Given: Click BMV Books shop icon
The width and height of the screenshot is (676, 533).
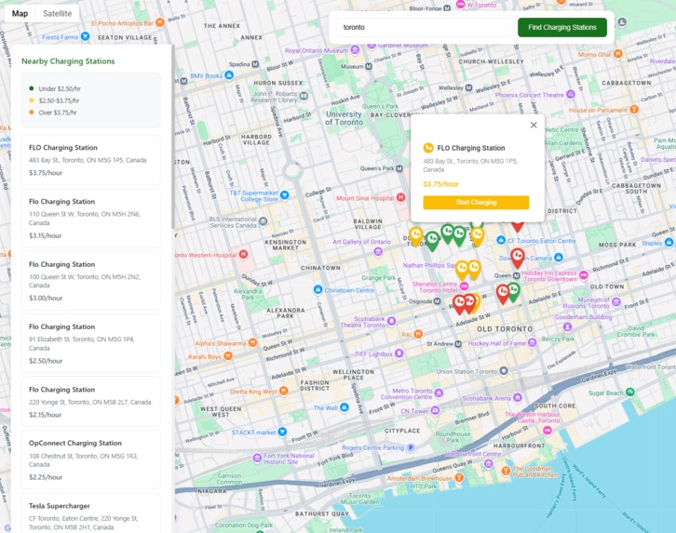Looking at the screenshot, I should 229,75.
